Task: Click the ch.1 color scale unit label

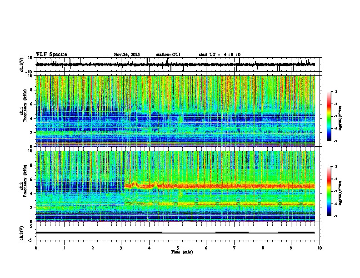Action: [x=340, y=119]
